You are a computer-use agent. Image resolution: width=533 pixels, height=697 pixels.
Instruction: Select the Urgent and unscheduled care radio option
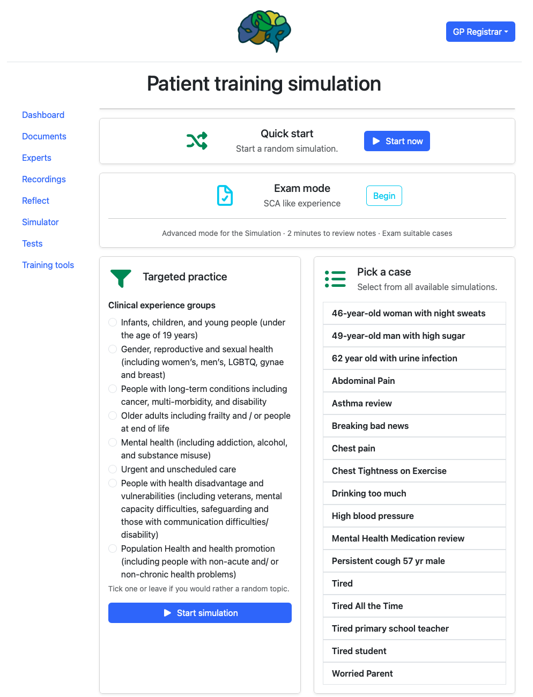[113, 470]
